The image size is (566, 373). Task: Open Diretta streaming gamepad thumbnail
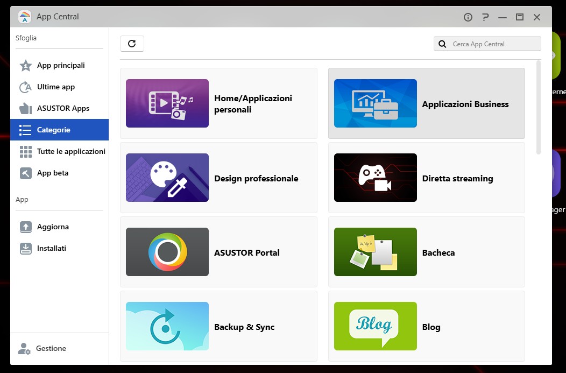click(376, 178)
